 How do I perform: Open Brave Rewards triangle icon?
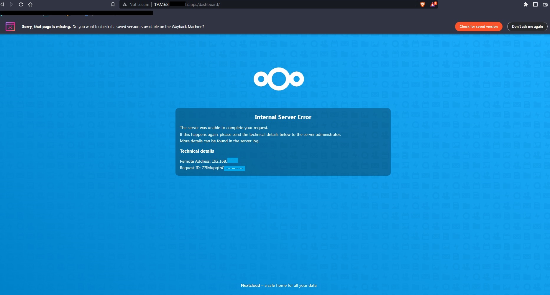[433, 4]
